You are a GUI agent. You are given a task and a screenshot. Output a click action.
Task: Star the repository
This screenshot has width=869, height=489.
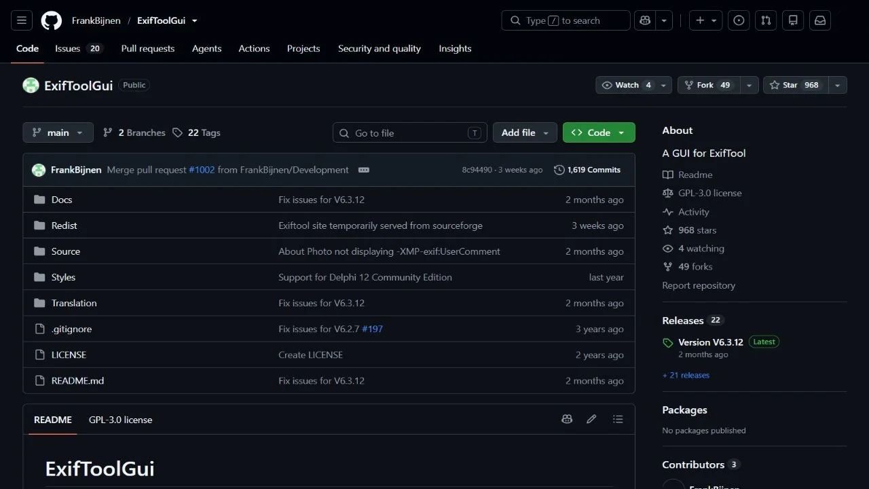click(796, 85)
